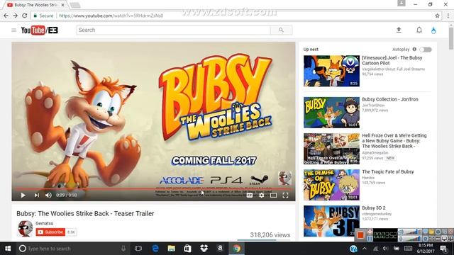Viewport: 454px width, 255px height.
Task: Open the Chrome three-dot menu
Action: click(448, 16)
